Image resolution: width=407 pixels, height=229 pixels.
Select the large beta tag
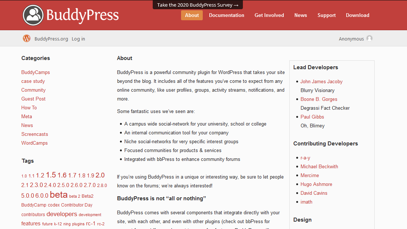pos(59,194)
